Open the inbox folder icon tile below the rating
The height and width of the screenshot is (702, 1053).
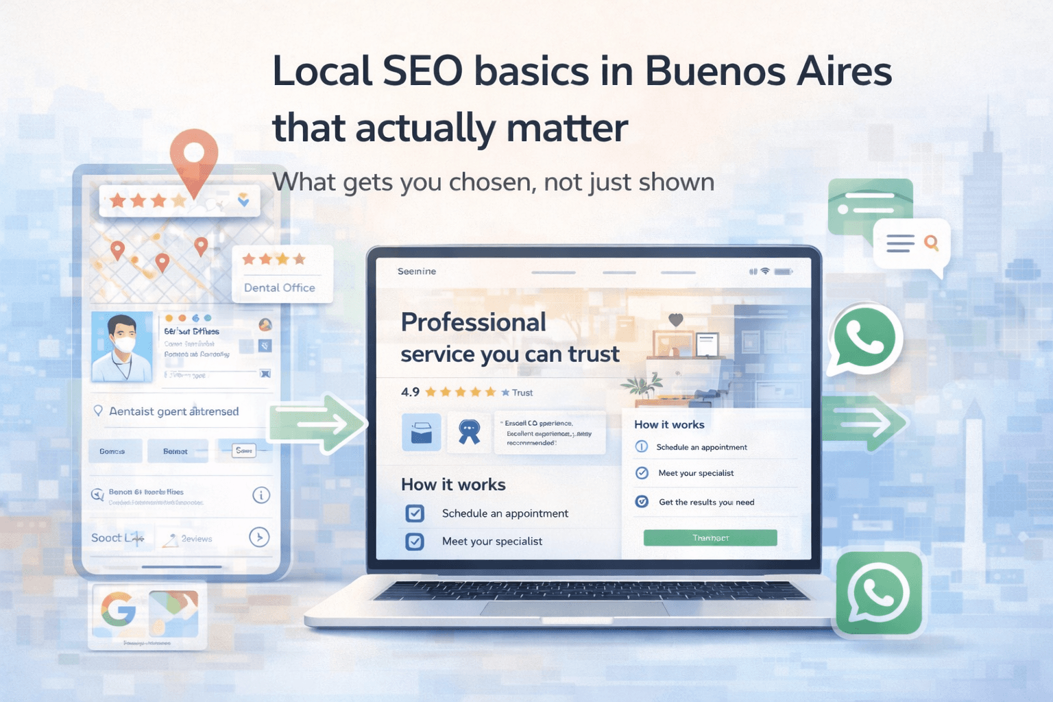(x=421, y=433)
